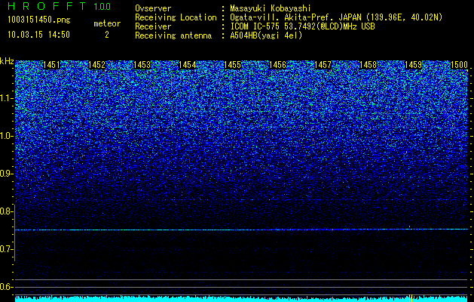474x302 pixels.
Task: Select the ICOM IC-575 receiver description
Action: [x=302, y=26]
